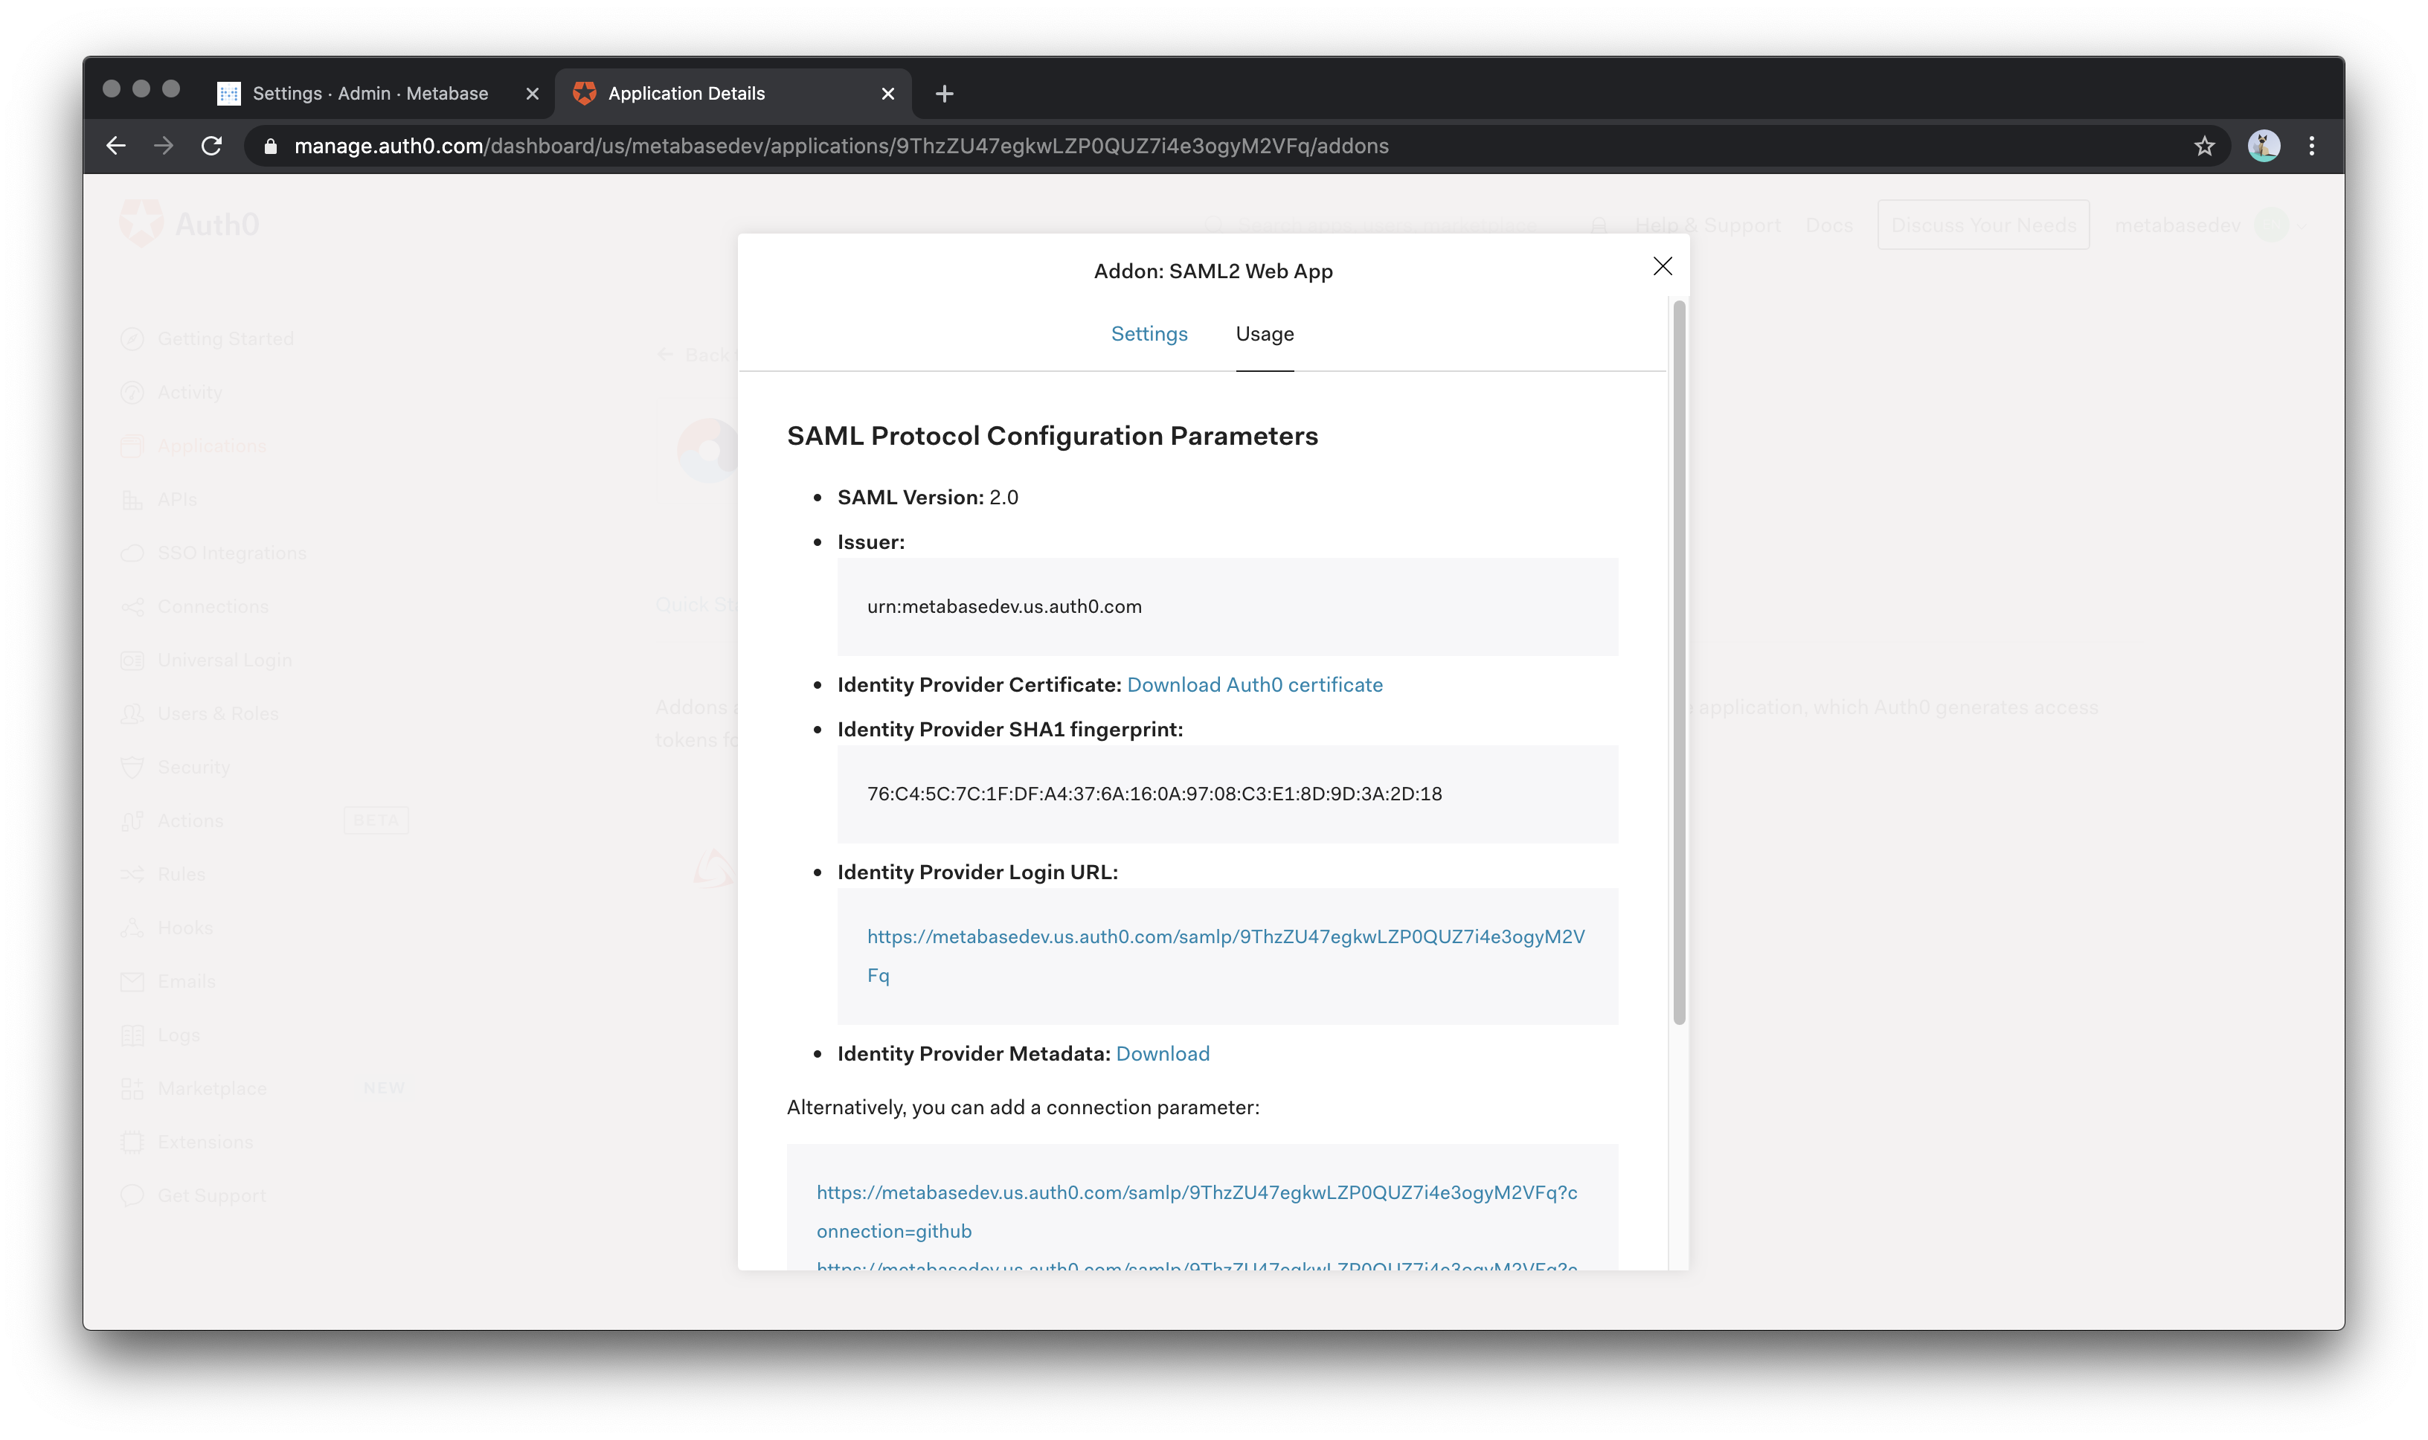2428x1440 pixels.
Task: Switch to the Usage tab
Action: click(1263, 332)
